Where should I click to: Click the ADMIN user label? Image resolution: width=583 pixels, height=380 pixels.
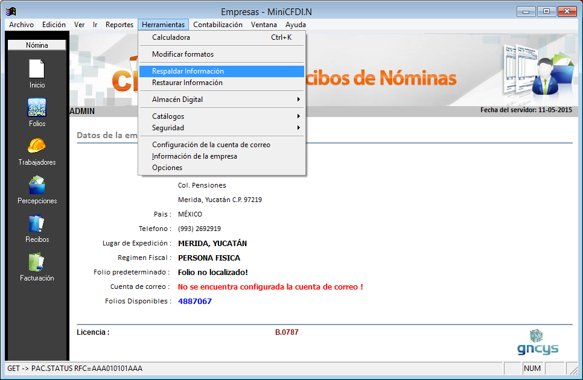82,112
